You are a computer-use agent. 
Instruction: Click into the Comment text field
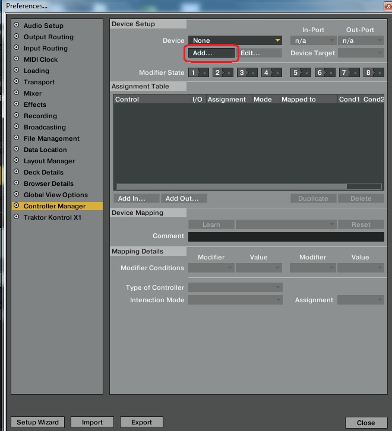tap(286, 237)
